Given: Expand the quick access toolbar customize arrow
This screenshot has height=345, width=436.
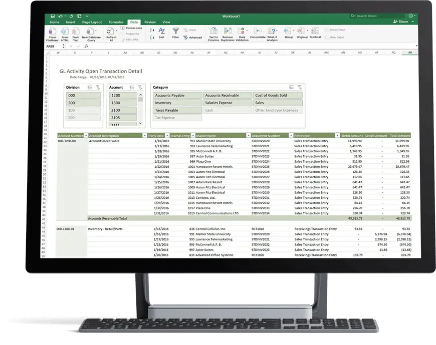Looking at the screenshot, I should [x=87, y=16].
